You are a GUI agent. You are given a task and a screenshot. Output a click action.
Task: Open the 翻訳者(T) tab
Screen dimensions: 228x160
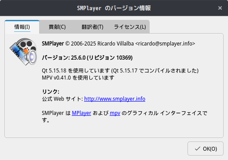click(92, 27)
